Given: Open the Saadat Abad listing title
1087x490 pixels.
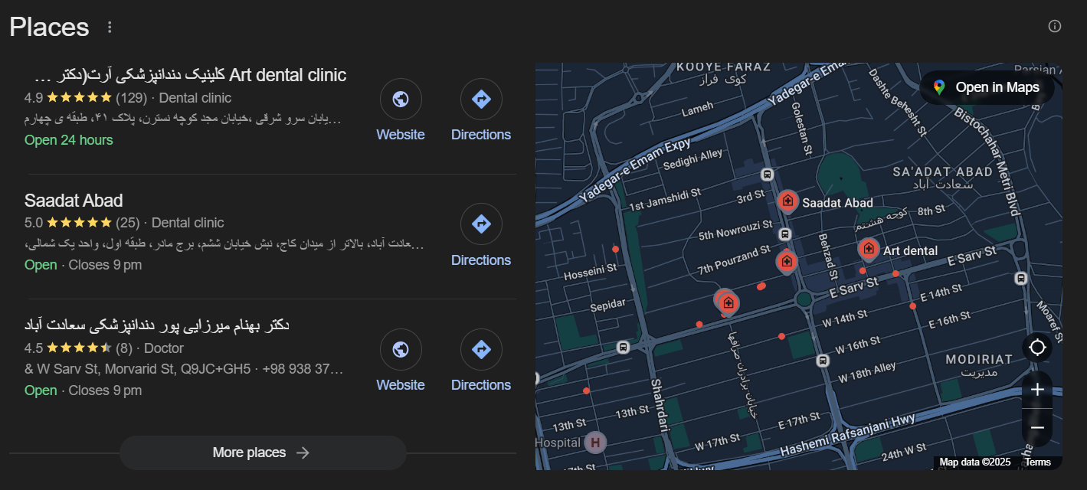Looking at the screenshot, I should click(x=74, y=201).
